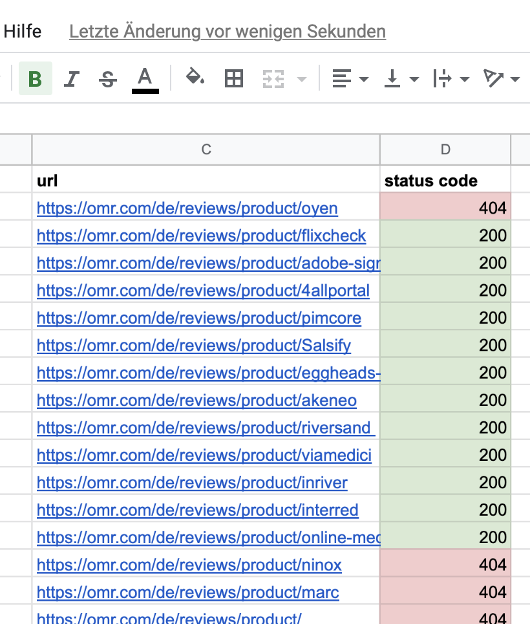Toggle italic formatting
The height and width of the screenshot is (624, 530).
click(72, 78)
